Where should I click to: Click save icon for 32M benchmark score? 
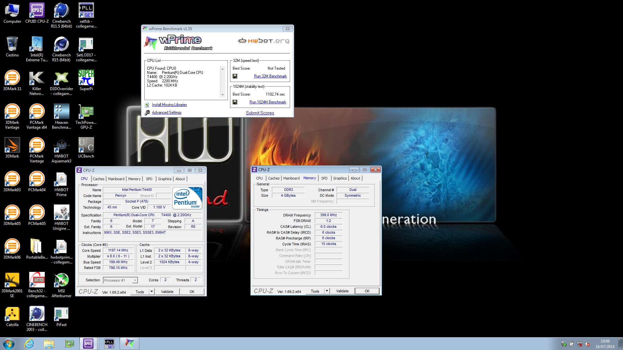(235, 76)
